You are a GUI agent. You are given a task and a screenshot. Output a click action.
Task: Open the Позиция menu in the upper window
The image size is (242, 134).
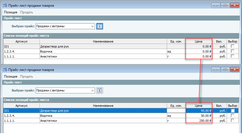tap(11, 12)
